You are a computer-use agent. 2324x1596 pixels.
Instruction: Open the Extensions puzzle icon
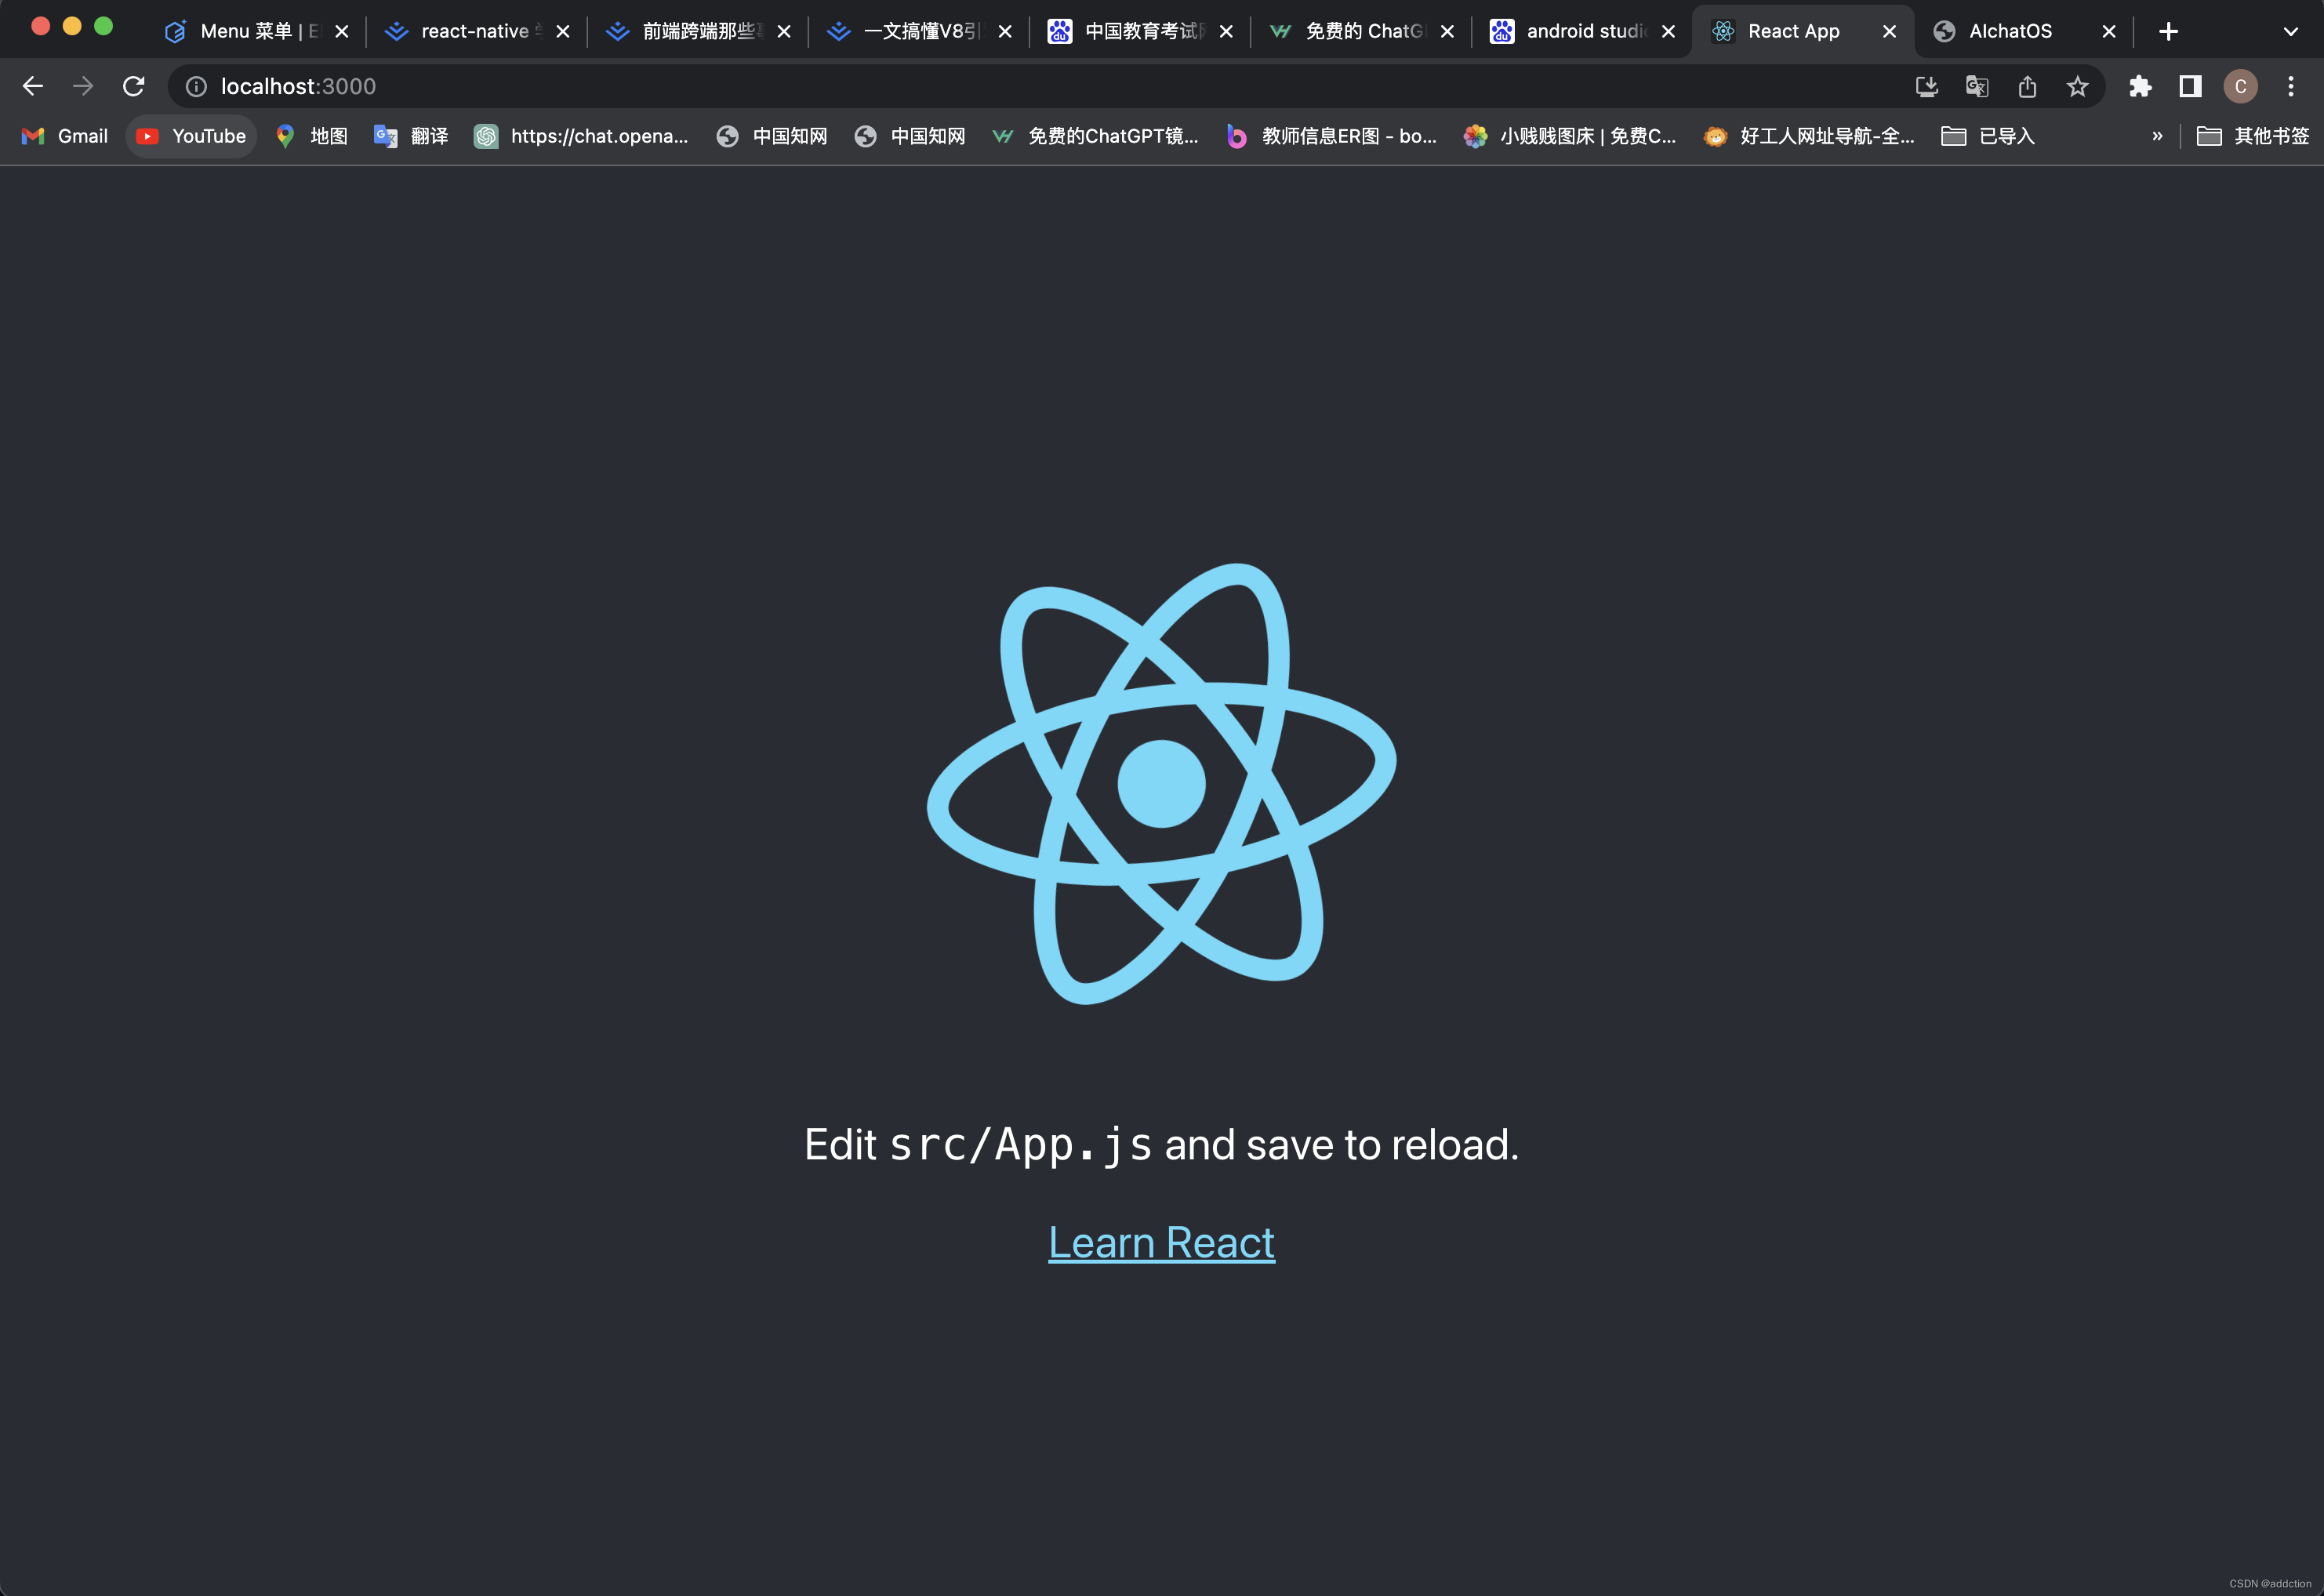(x=2140, y=87)
